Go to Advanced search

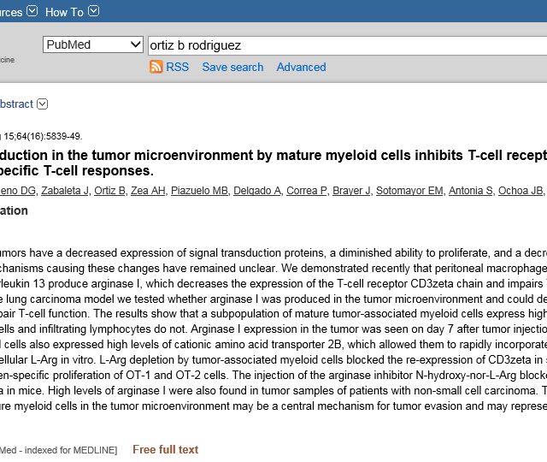[301, 67]
